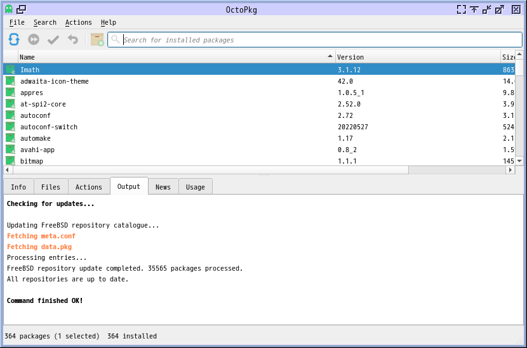
Task: Click the fullscreen icon in title bar
Action: 462,10
